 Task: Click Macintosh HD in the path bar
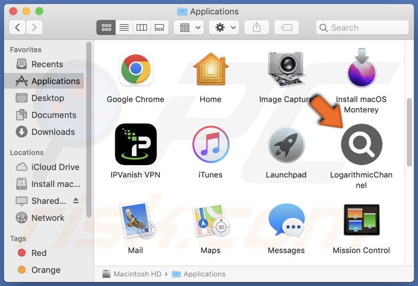[x=132, y=274]
